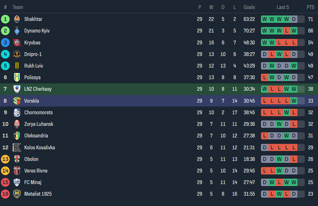Viewport: 318px width, 206px height.
Task: Click the Kolos Kovalivka K logo
Action: click(17, 147)
